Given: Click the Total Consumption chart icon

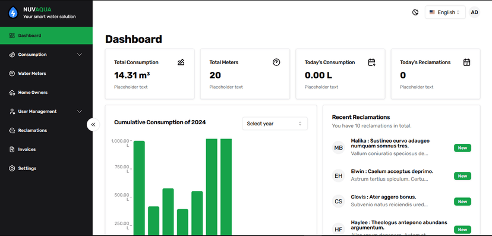Looking at the screenshot, I should [x=181, y=62].
